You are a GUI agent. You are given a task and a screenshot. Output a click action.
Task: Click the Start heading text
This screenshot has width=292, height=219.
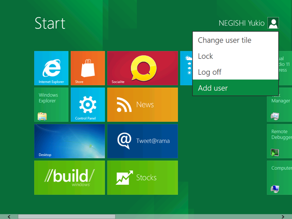tap(50, 23)
